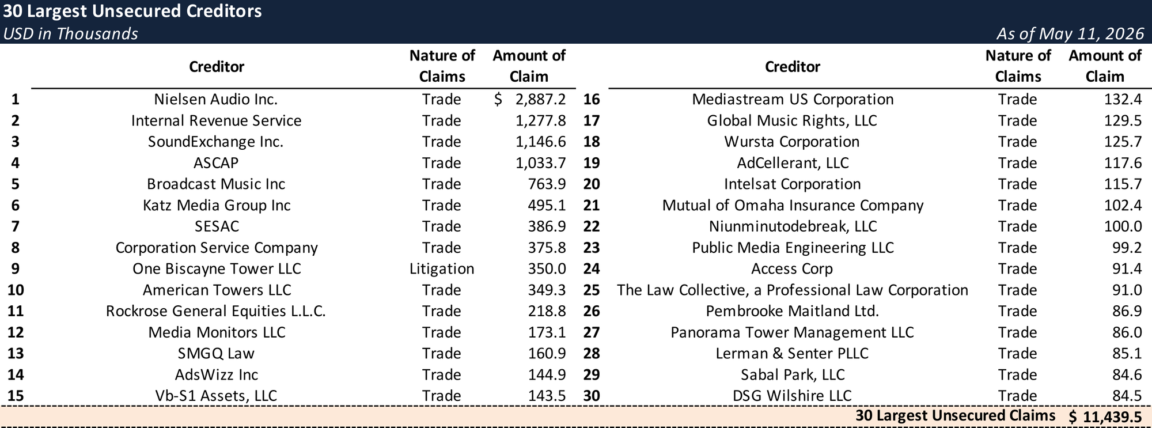The height and width of the screenshot is (428, 1152).
Task: Select 'AdCellerant, LLC' creditor
Action: pyautogui.click(x=793, y=163)
